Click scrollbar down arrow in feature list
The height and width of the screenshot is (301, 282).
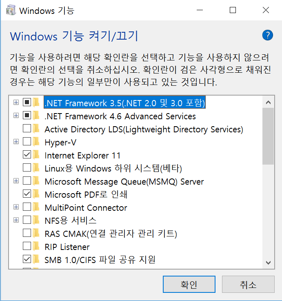(268, 263)
